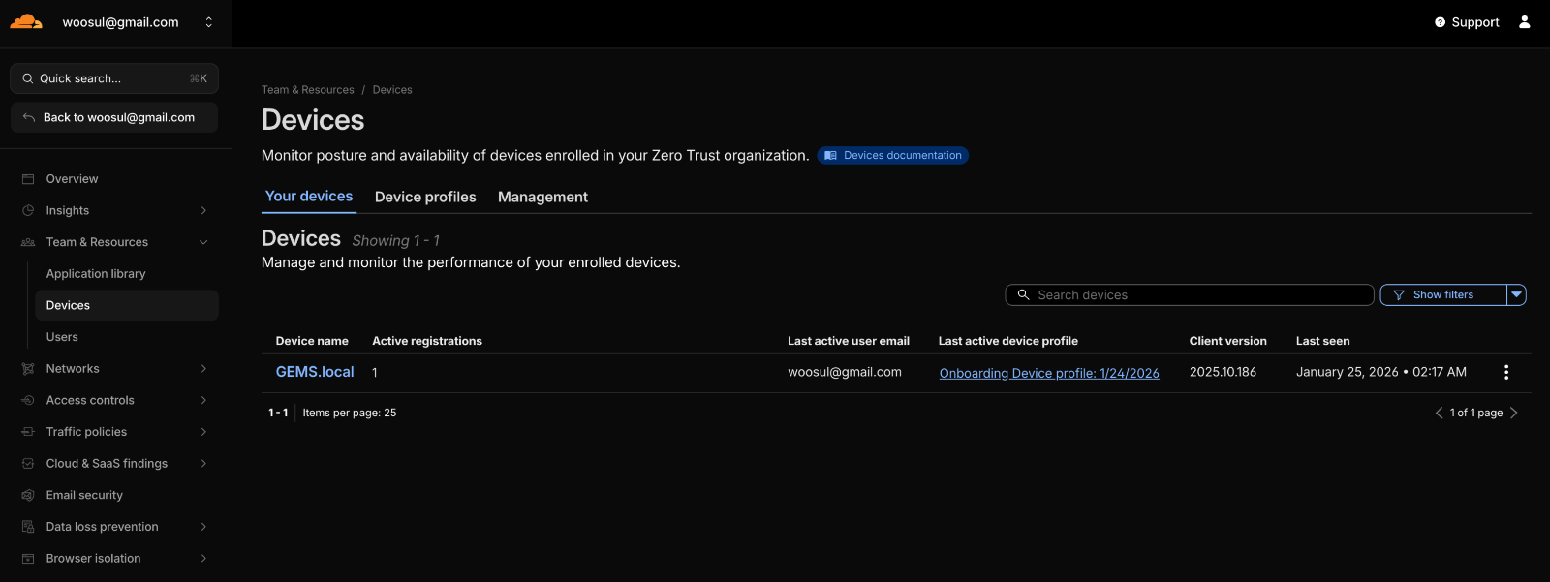Click the Traffic policies sidebar icon

click(28, 432)
